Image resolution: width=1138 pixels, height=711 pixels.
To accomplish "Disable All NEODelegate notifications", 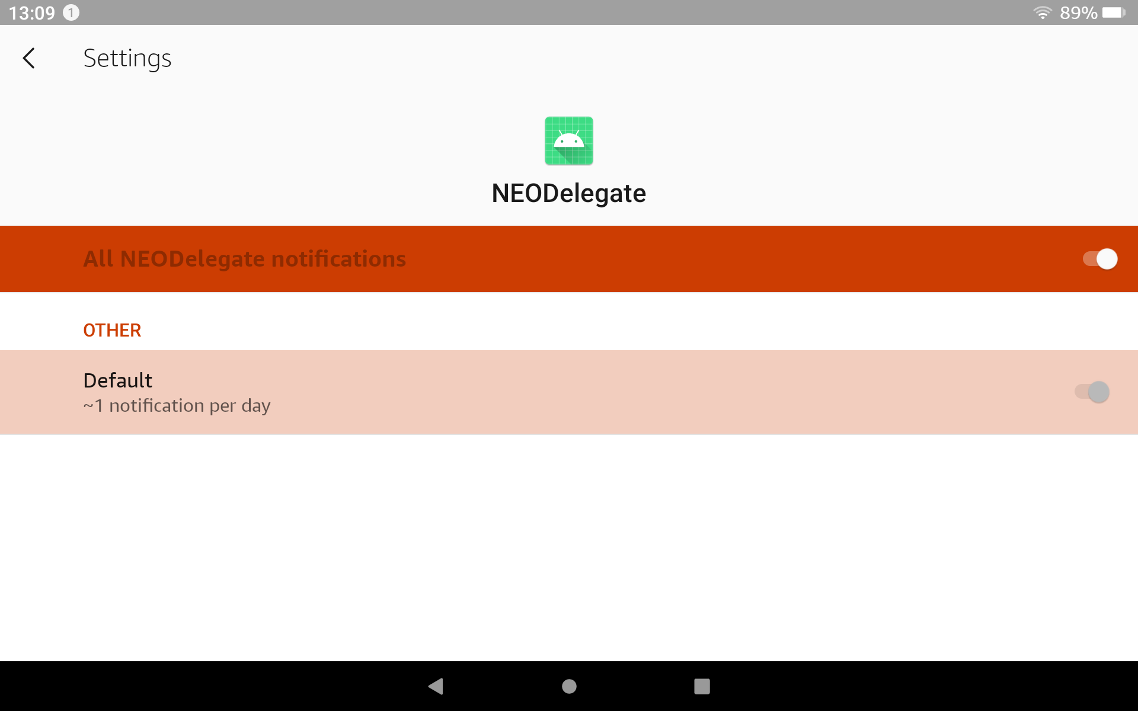I will point(1098,259).
